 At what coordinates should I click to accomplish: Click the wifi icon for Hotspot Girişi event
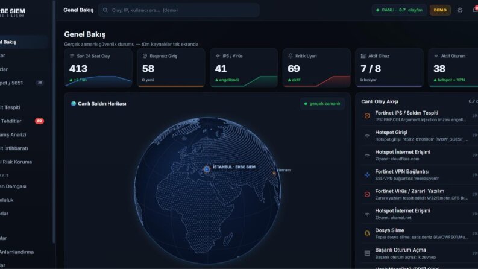click(367, 136)
